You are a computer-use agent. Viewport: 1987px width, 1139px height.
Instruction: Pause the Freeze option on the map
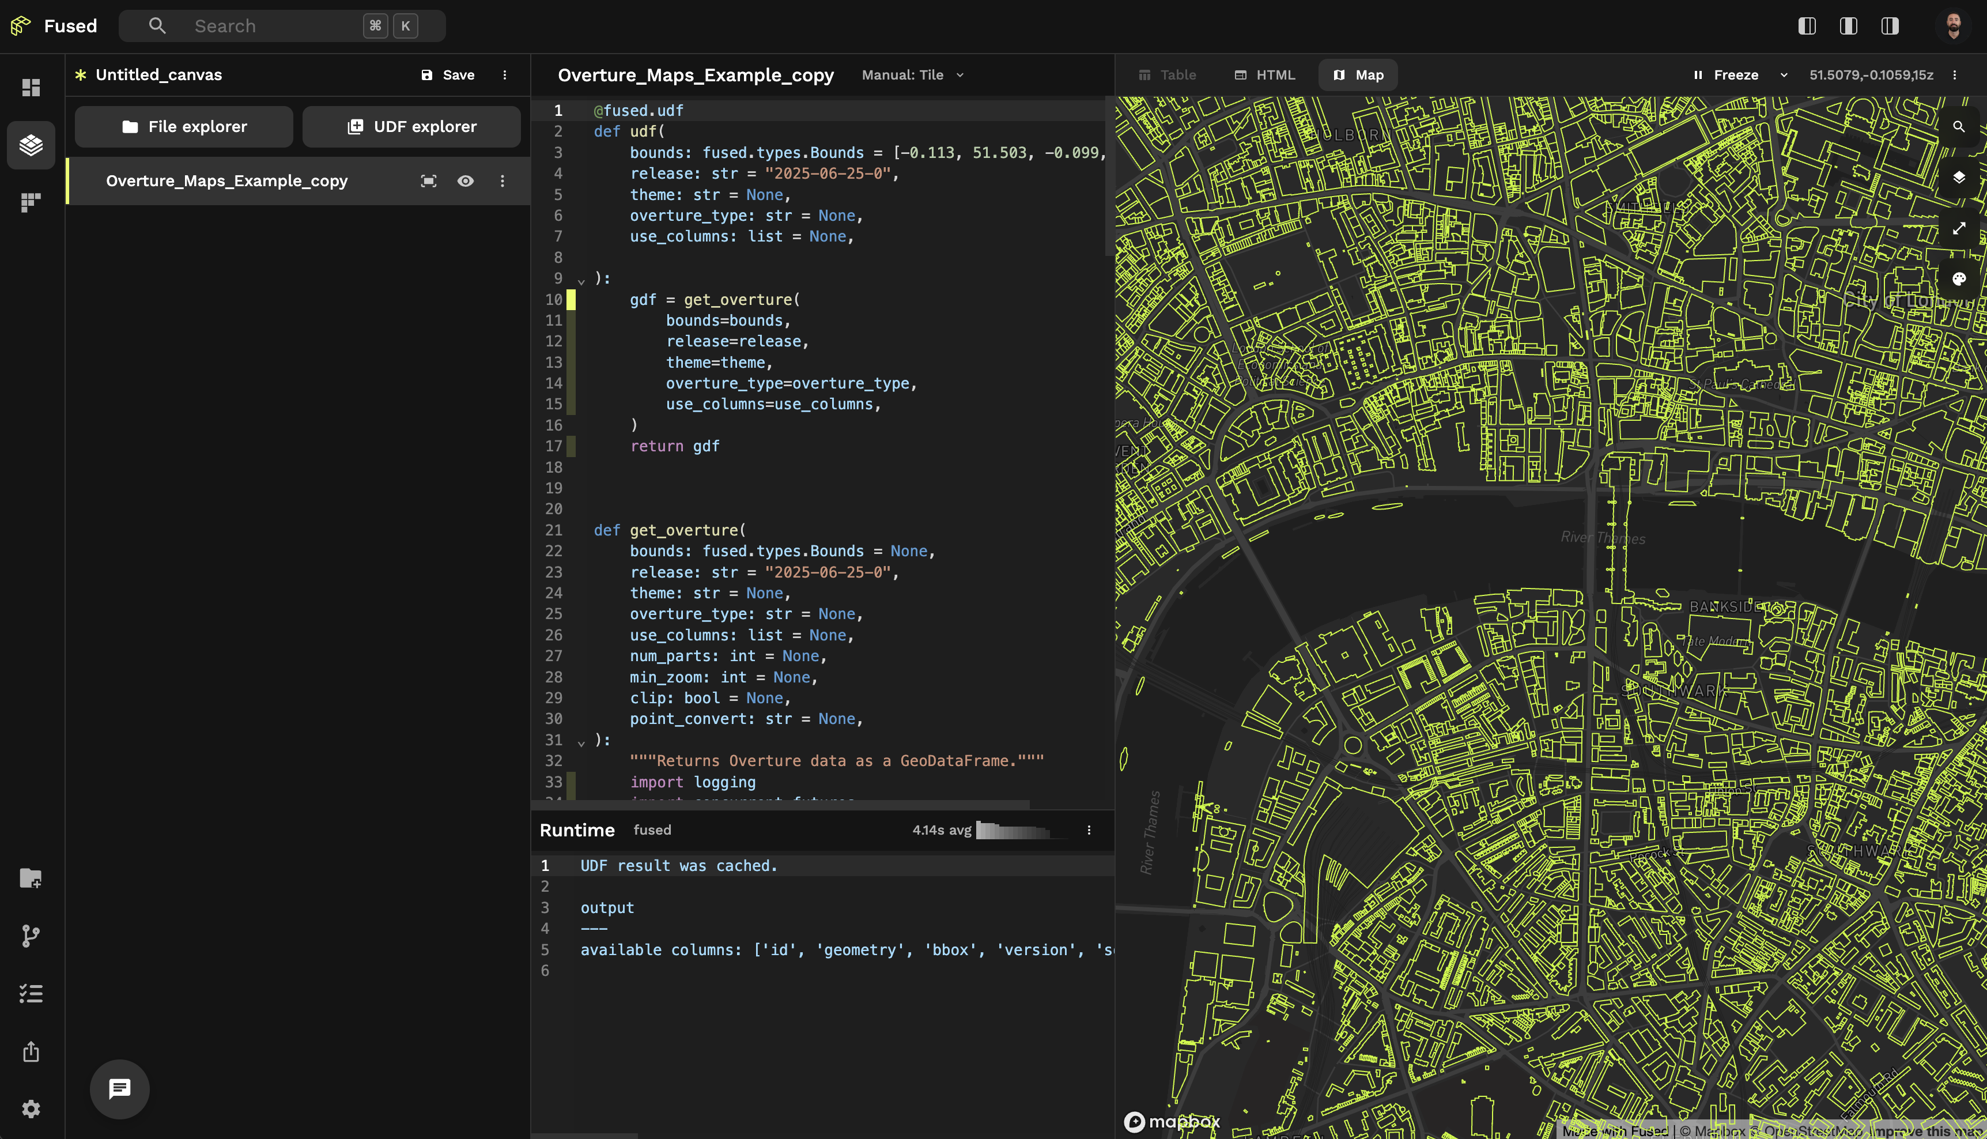pyautogui.click(x=1698, y=74)
